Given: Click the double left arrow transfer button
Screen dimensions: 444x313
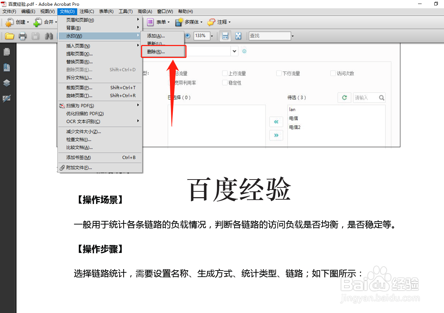Looking at the screenshot, I should [x=276, y=122].
